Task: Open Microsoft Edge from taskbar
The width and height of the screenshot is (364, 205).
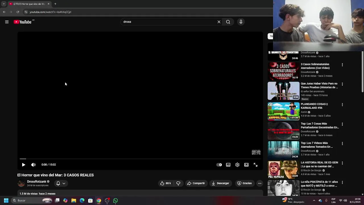Action: tap(82, 200)
